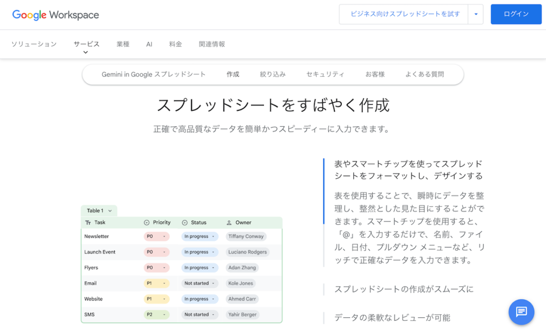Image resolution: width=546 pixels, height=336 pixels.
Task: Click the Status column dropdown-type icon
Action: (x=184, y=223)
